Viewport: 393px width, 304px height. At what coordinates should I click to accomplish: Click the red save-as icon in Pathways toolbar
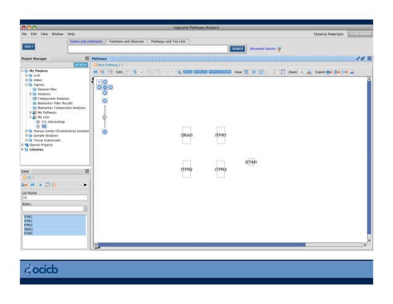coord(110,72)
